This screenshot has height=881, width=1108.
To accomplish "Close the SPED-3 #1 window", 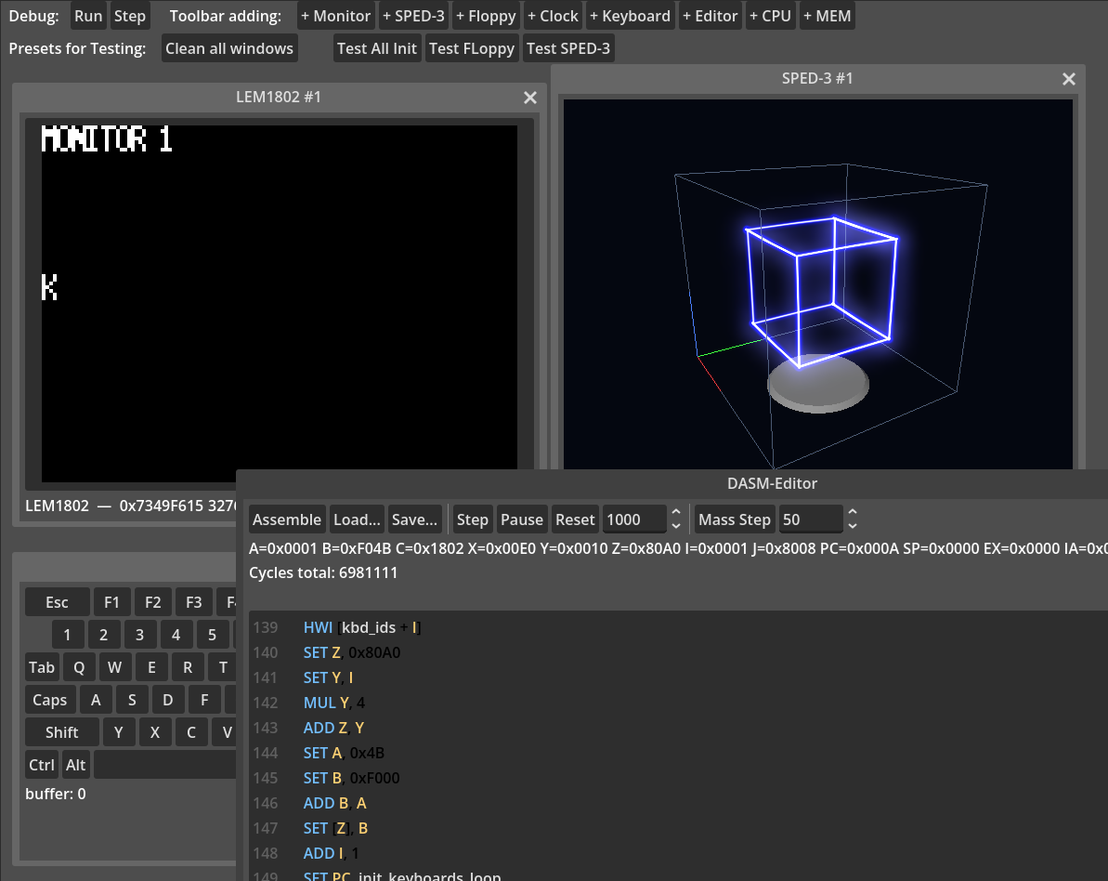I will (x=1068, y=79).
